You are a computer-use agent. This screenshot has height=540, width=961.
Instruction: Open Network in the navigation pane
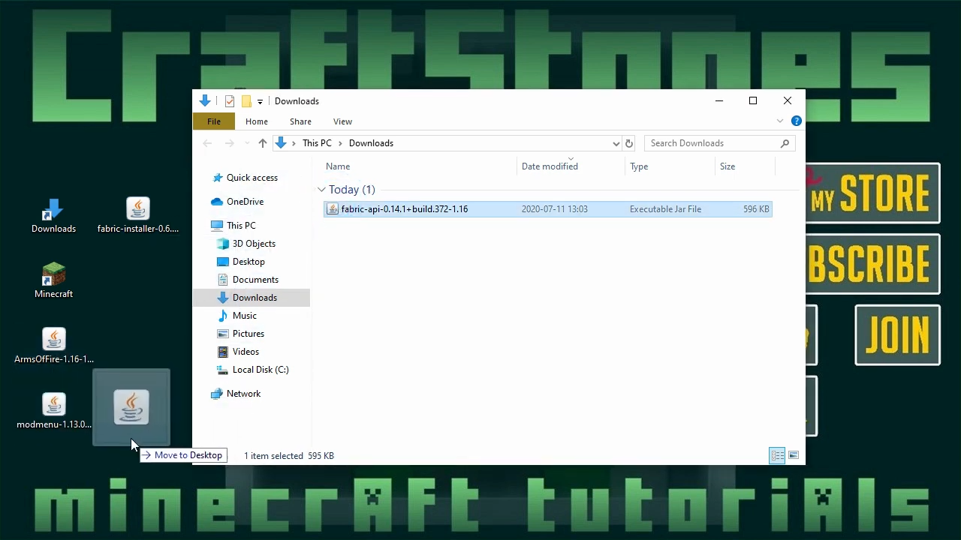pyautogui.click(x=243, y=394)
